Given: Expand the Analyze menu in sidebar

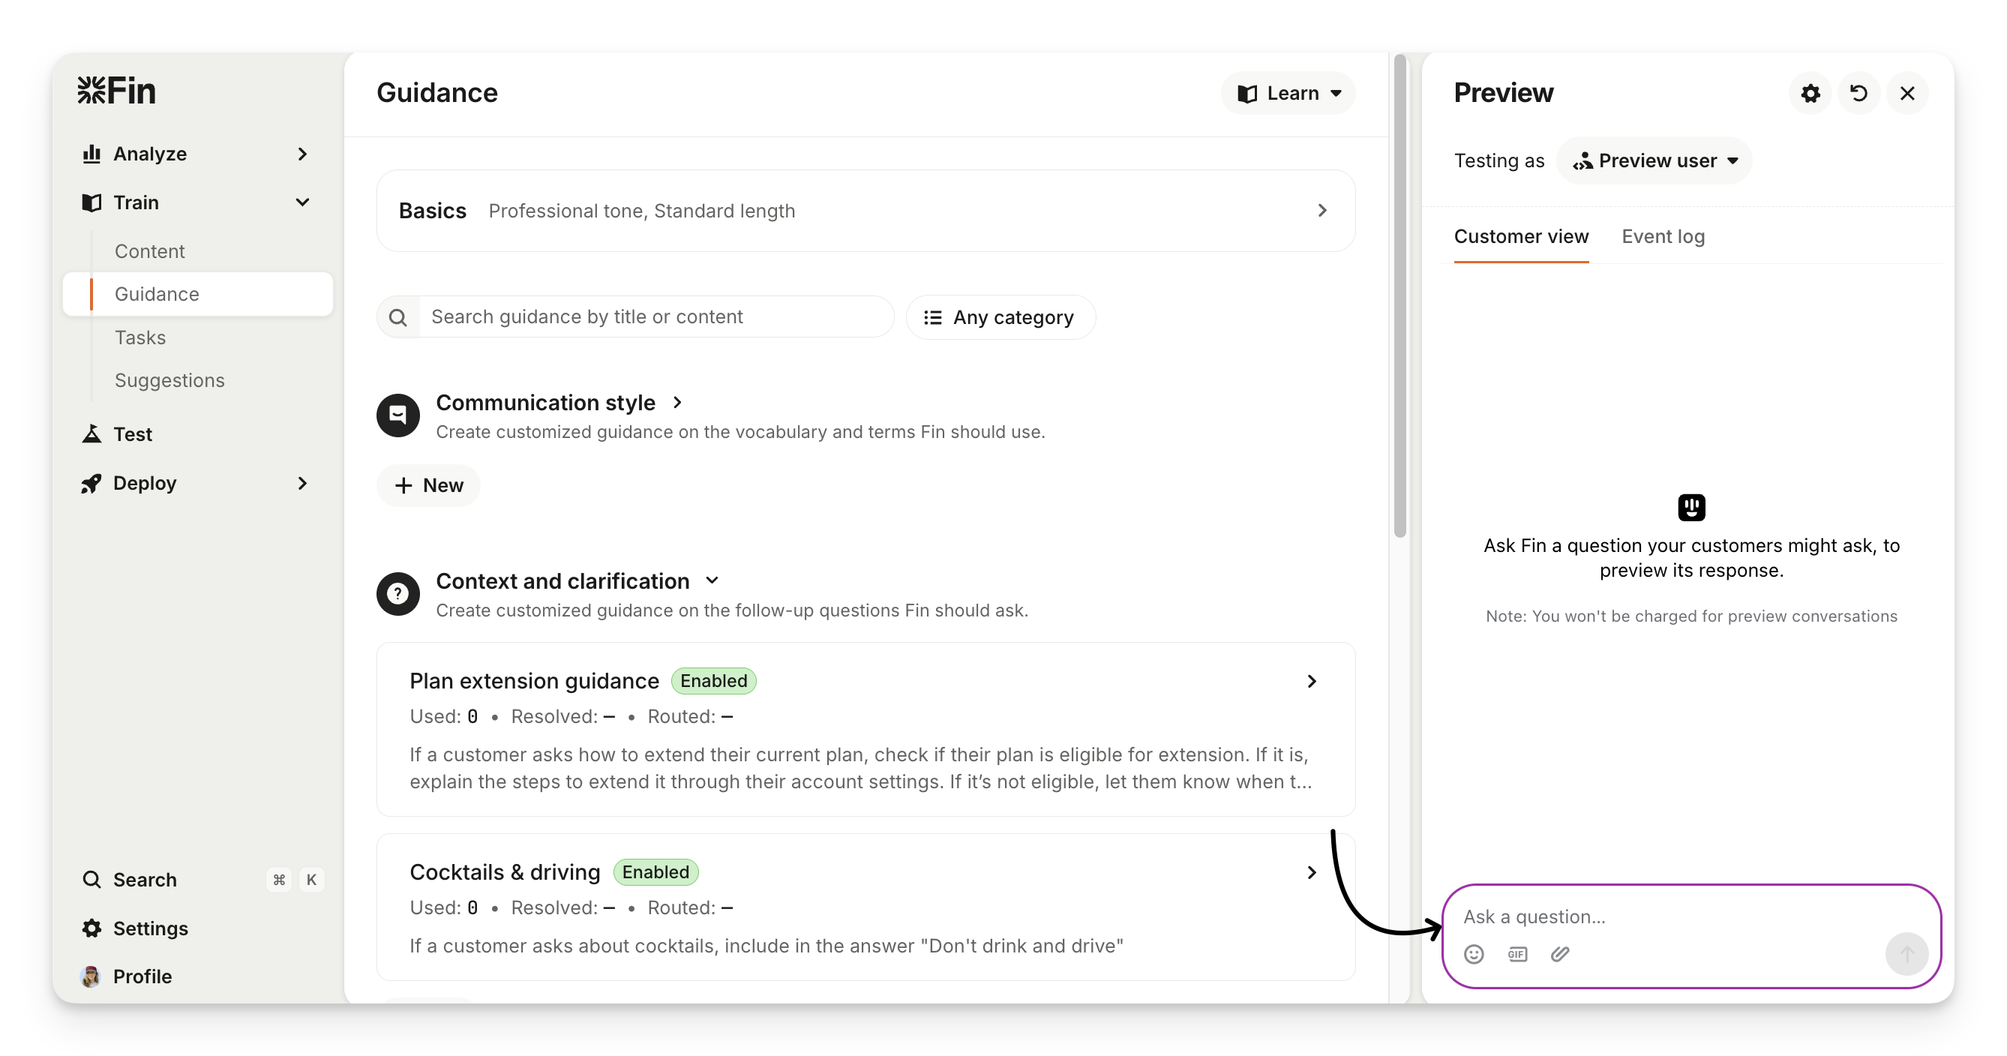Looking at the screenshot, I should (x=302, y=154).
